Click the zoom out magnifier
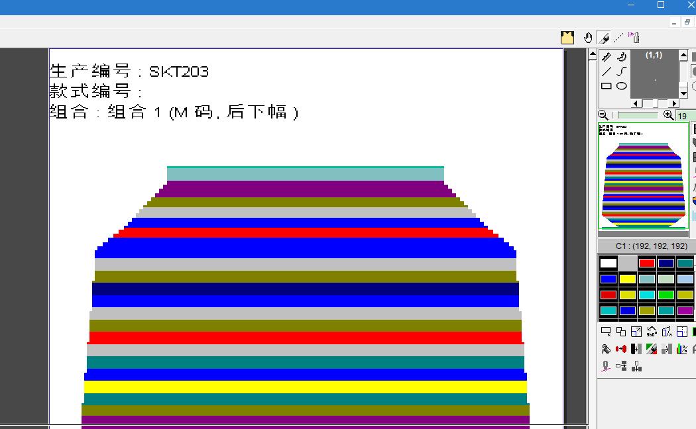 pos(603,115)
